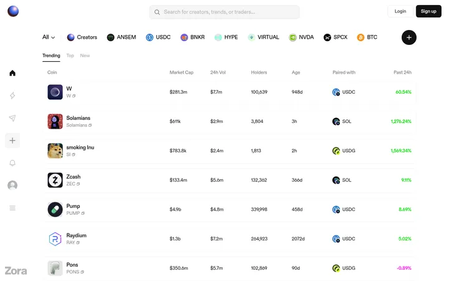Click the Raydium coin name
The image size is (449, 281).
76,235
